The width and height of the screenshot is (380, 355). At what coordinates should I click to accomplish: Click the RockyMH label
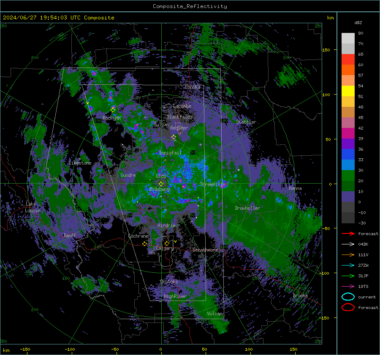(111, 118)
